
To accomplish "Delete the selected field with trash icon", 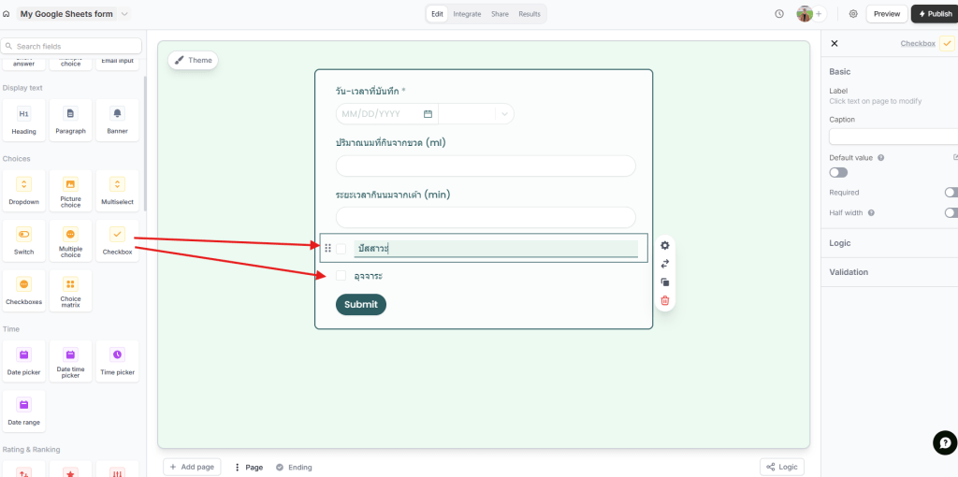I will [x=665, y=300].
